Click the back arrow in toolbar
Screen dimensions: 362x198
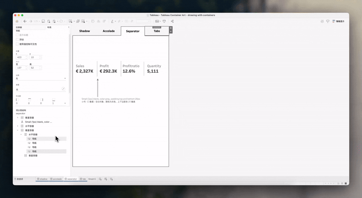coord(25,21)
